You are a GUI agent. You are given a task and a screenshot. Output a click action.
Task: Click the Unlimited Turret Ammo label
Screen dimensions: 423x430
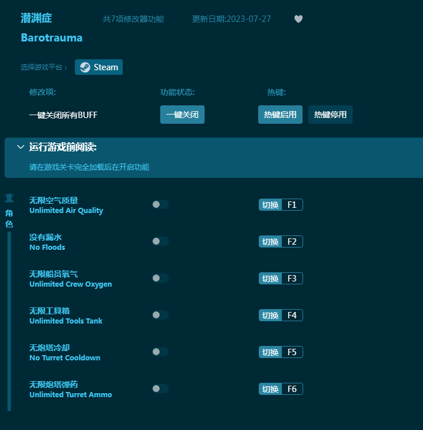tap(70, 395)
